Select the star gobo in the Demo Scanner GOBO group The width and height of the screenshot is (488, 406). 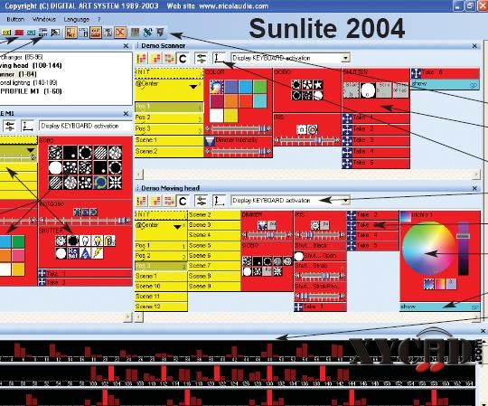coord(318,84)
